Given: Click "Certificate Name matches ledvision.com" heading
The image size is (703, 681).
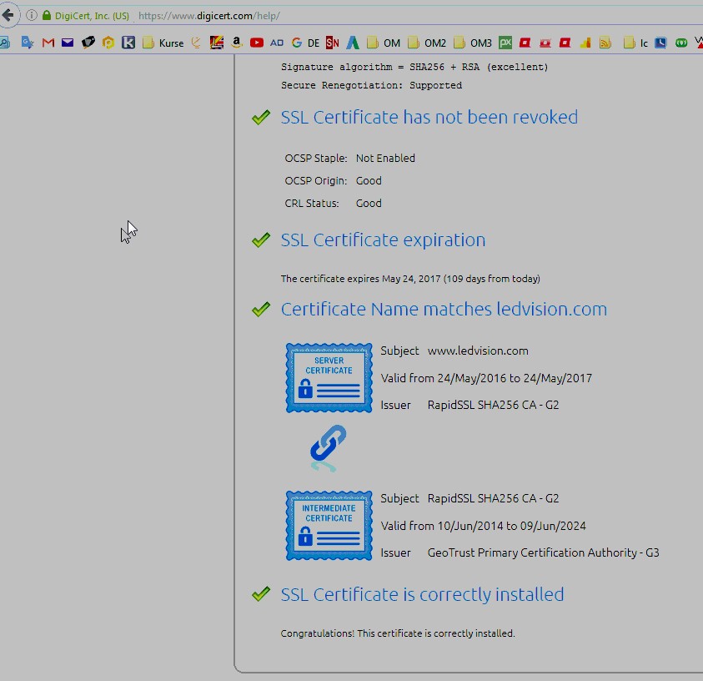Looking at the screenshot, I should click(x=444, y=309).
